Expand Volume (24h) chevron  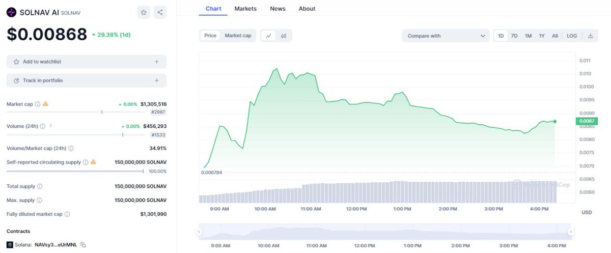coord(50,126)
